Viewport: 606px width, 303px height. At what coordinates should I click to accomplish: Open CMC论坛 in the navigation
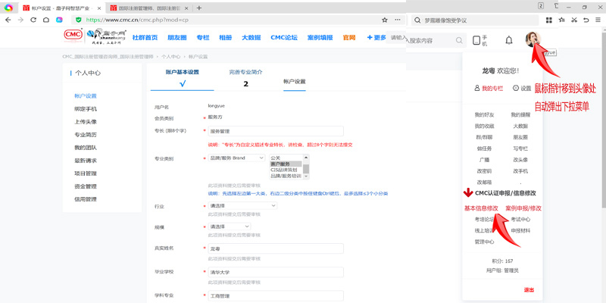pyautogui.click(x=284, y=37)
